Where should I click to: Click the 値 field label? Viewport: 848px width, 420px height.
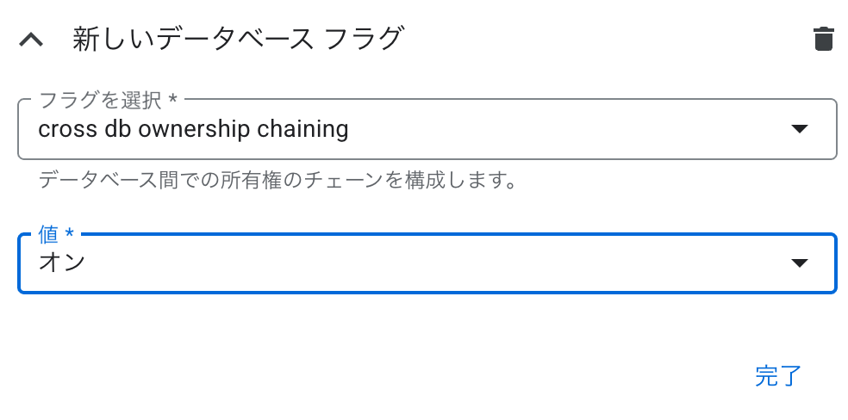pos(48,234)
